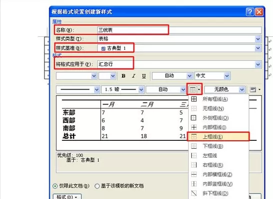Viewport: 273px width, 199px height.
Task: Select 内部竖框线(V) inside vertical border
Action: point(219,184)
